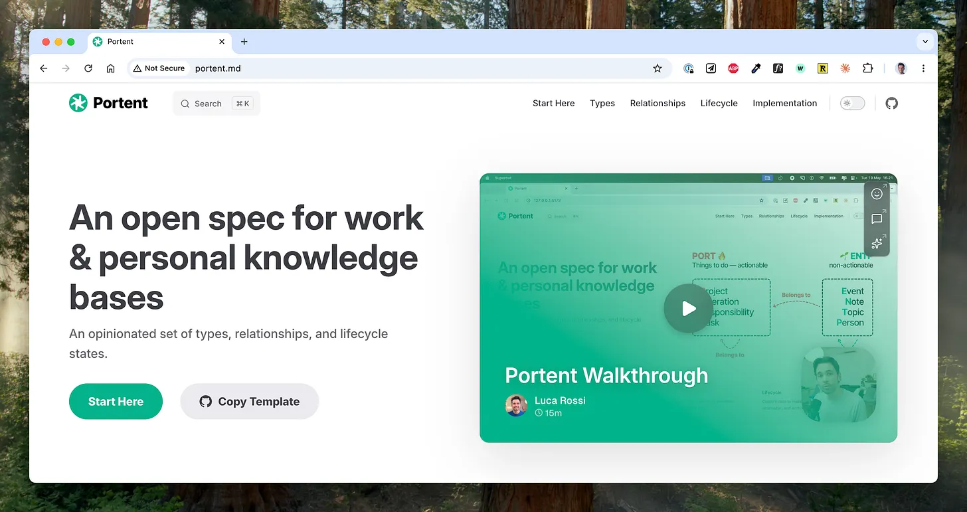Go back with the browser back arrow

44,68
